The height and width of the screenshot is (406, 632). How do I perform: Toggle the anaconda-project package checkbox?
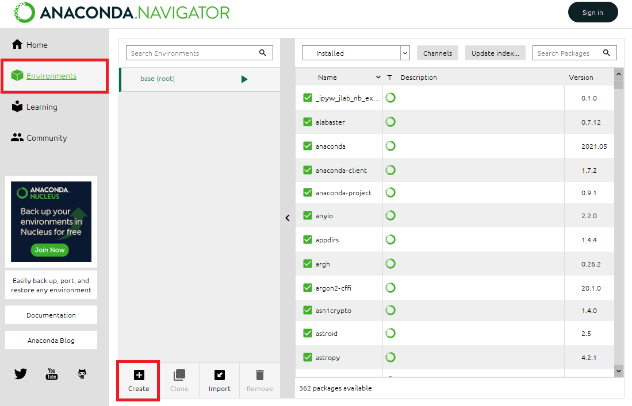tap(308, 193)
